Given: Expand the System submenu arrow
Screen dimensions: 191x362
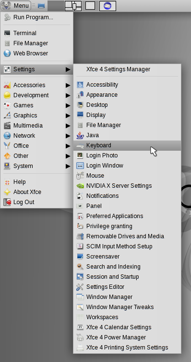Looking at the screenshot, I should [x=68, y=166].
